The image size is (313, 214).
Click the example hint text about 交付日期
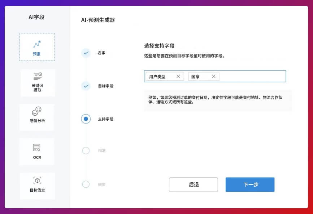215,100
